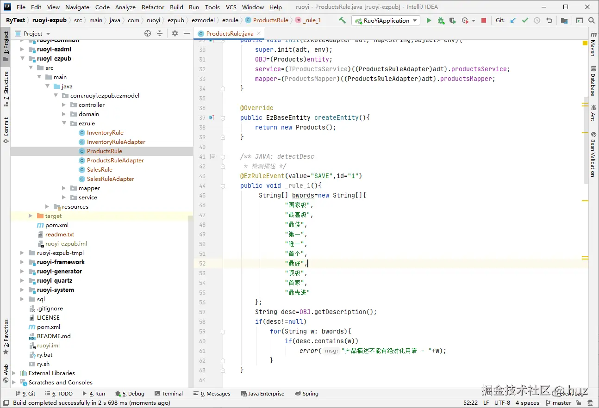Image resolution: width=599 pixels, height=408 pixels.
Task: Select the ProductsRule.java editor tab
Action: pos(229,33)
